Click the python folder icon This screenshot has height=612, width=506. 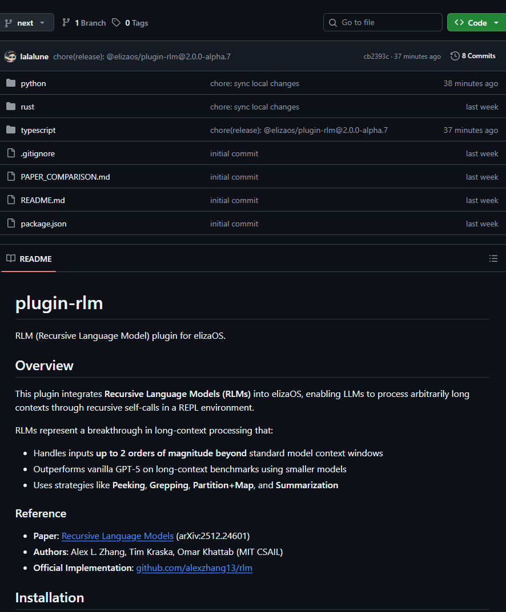pyautogui.click(x=11, y=83)
